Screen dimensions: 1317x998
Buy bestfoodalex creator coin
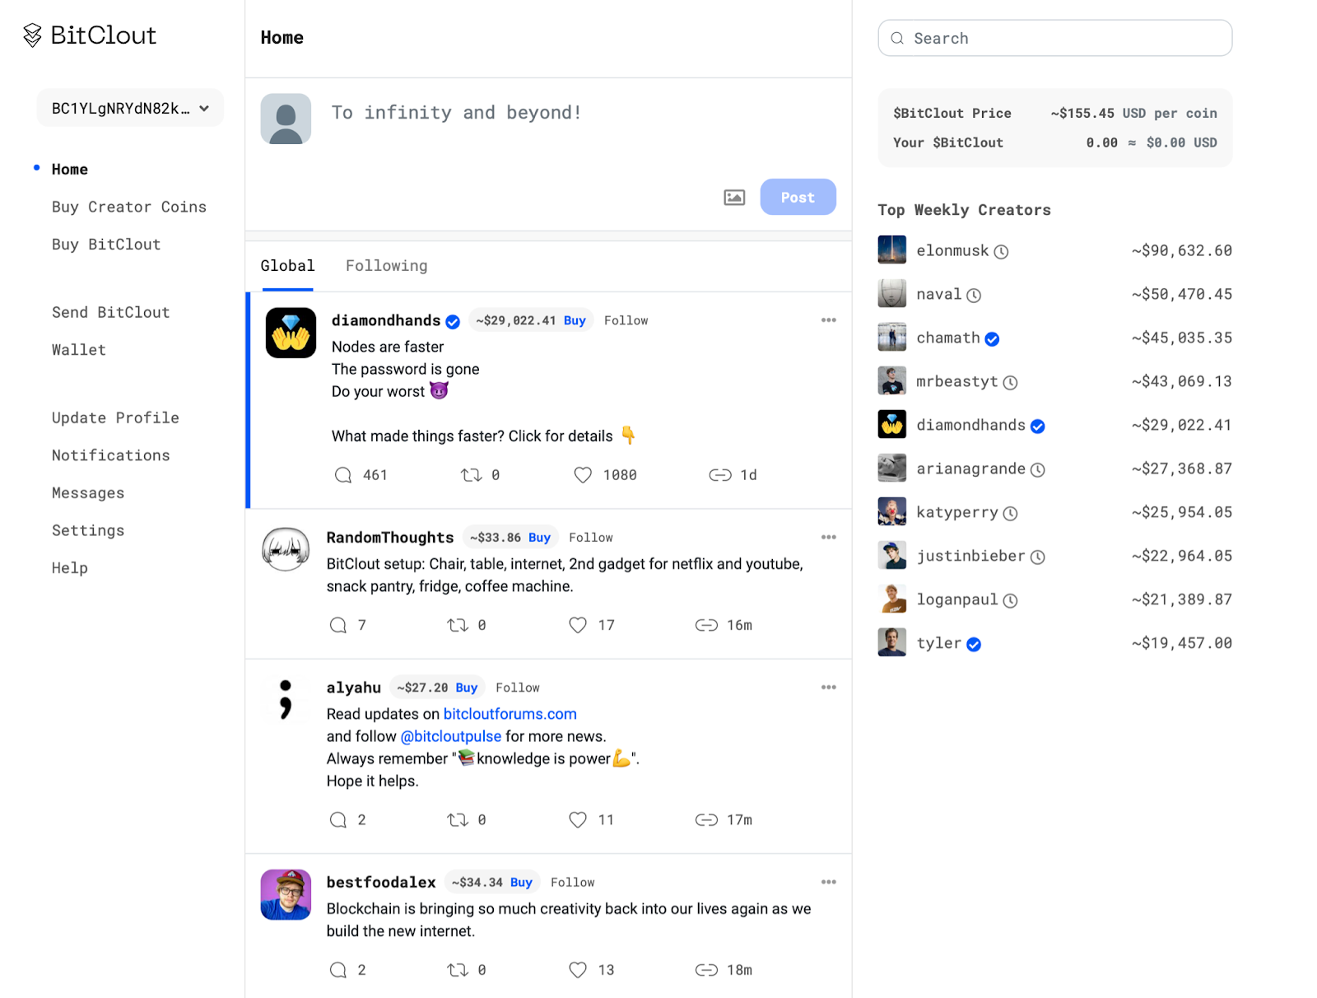(x=521, y=882)
